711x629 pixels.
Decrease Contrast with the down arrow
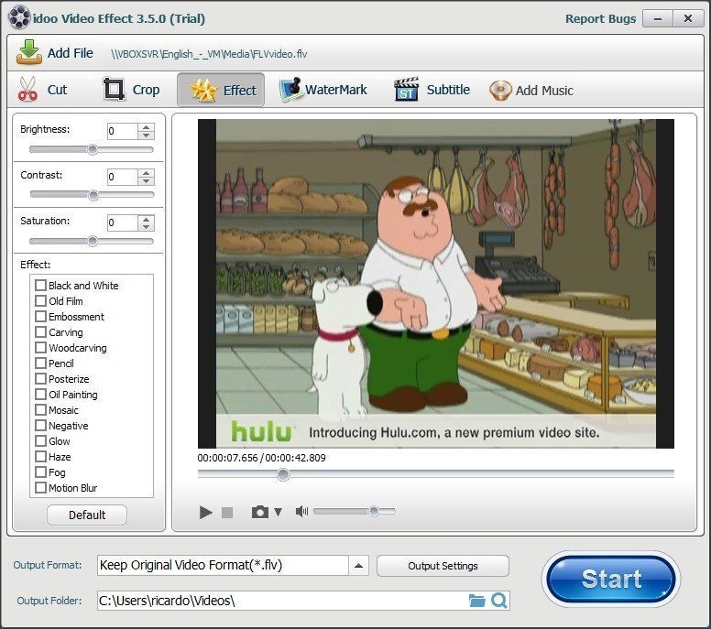(x=146, y=180)
